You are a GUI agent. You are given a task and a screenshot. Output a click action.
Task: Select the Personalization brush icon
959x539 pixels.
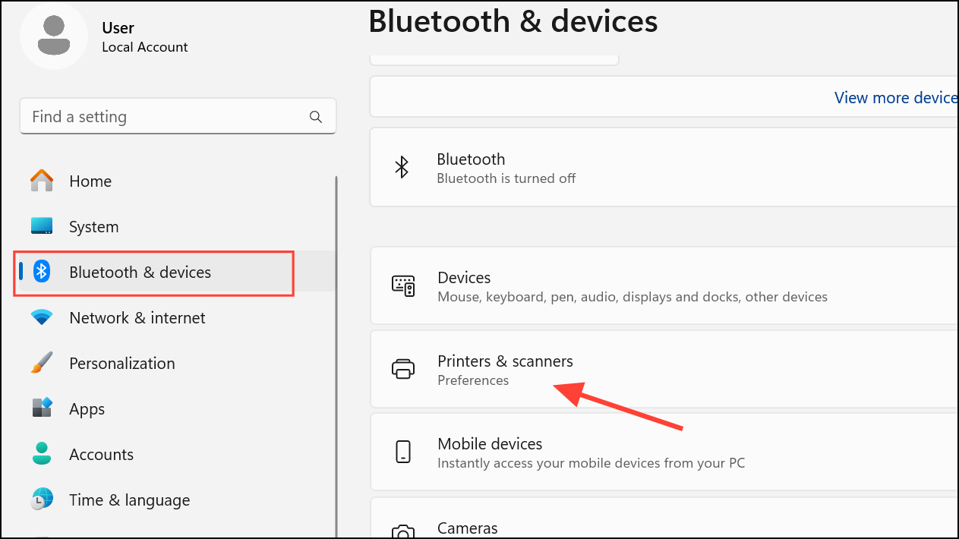(41, 363)
